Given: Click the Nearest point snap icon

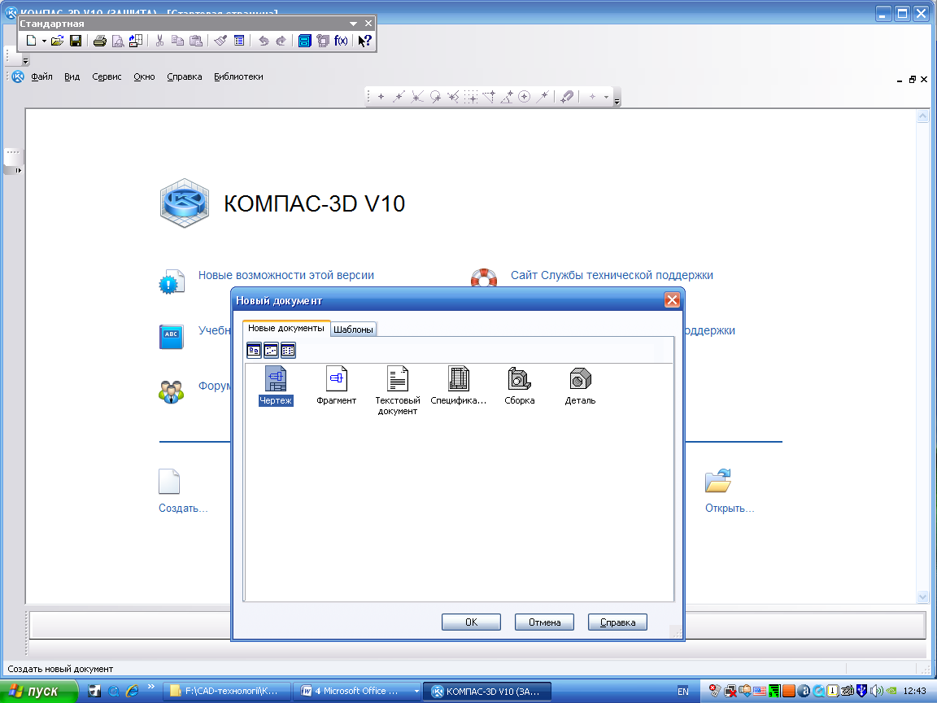Looking at the screenshot, I should click(x=381, y=96).
